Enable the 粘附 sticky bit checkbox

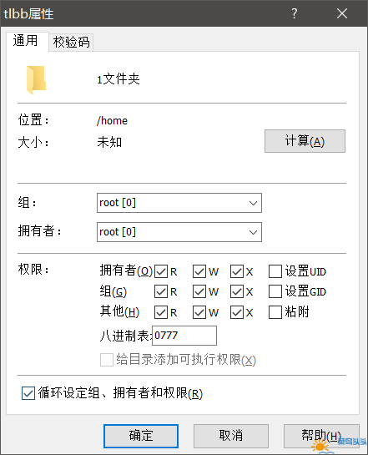(275, 312)
